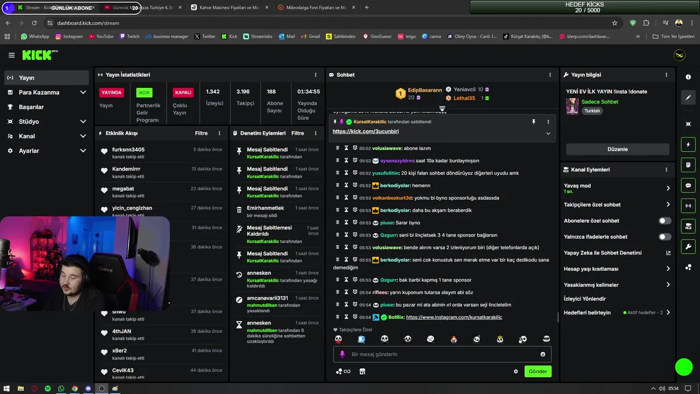Toggle Yalnızca ifadelerle sohbet switch
This screenshot has height=394, width=700.
pyautogui.click(x=664, y=237)
